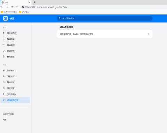Screen dimensions: 167x133
Task: Click the shield icon for 安全与隐私
Action: pos(3,94)
